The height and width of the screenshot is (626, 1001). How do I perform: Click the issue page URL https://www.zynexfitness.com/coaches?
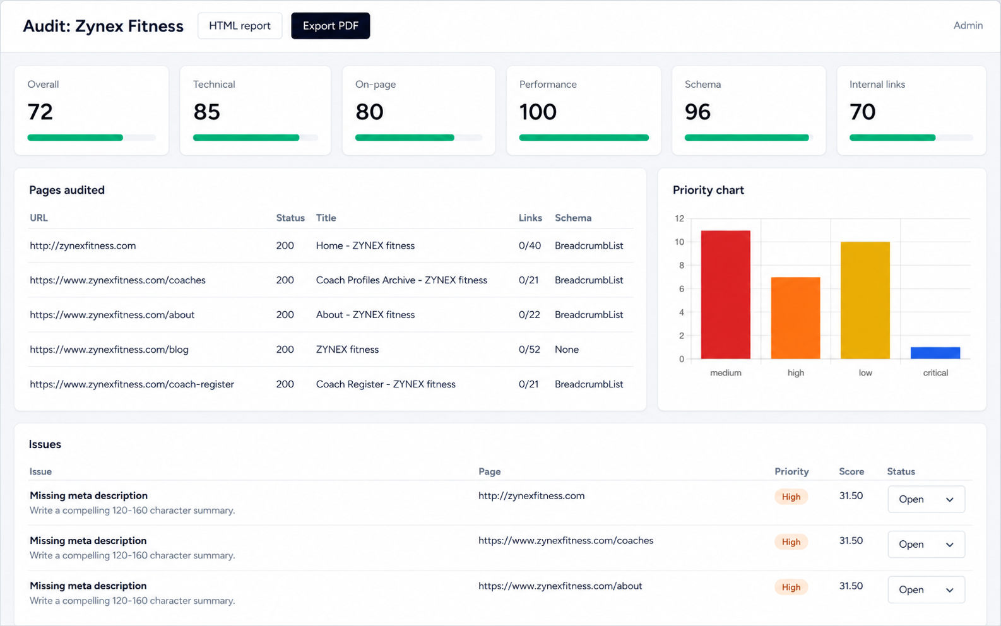(566, 541)
